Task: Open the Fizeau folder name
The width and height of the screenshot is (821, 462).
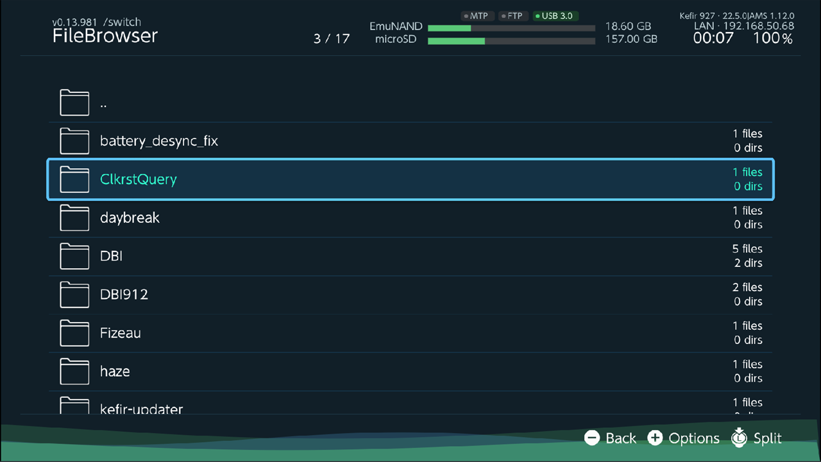Action: 121,334
